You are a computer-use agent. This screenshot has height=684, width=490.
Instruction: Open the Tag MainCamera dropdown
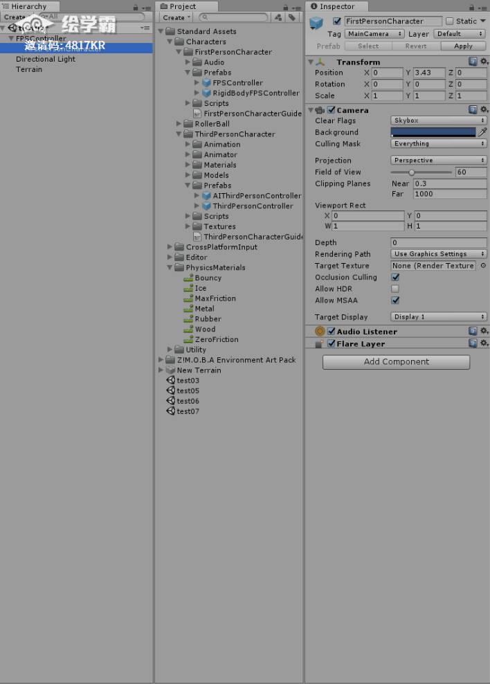pos(374,34)
